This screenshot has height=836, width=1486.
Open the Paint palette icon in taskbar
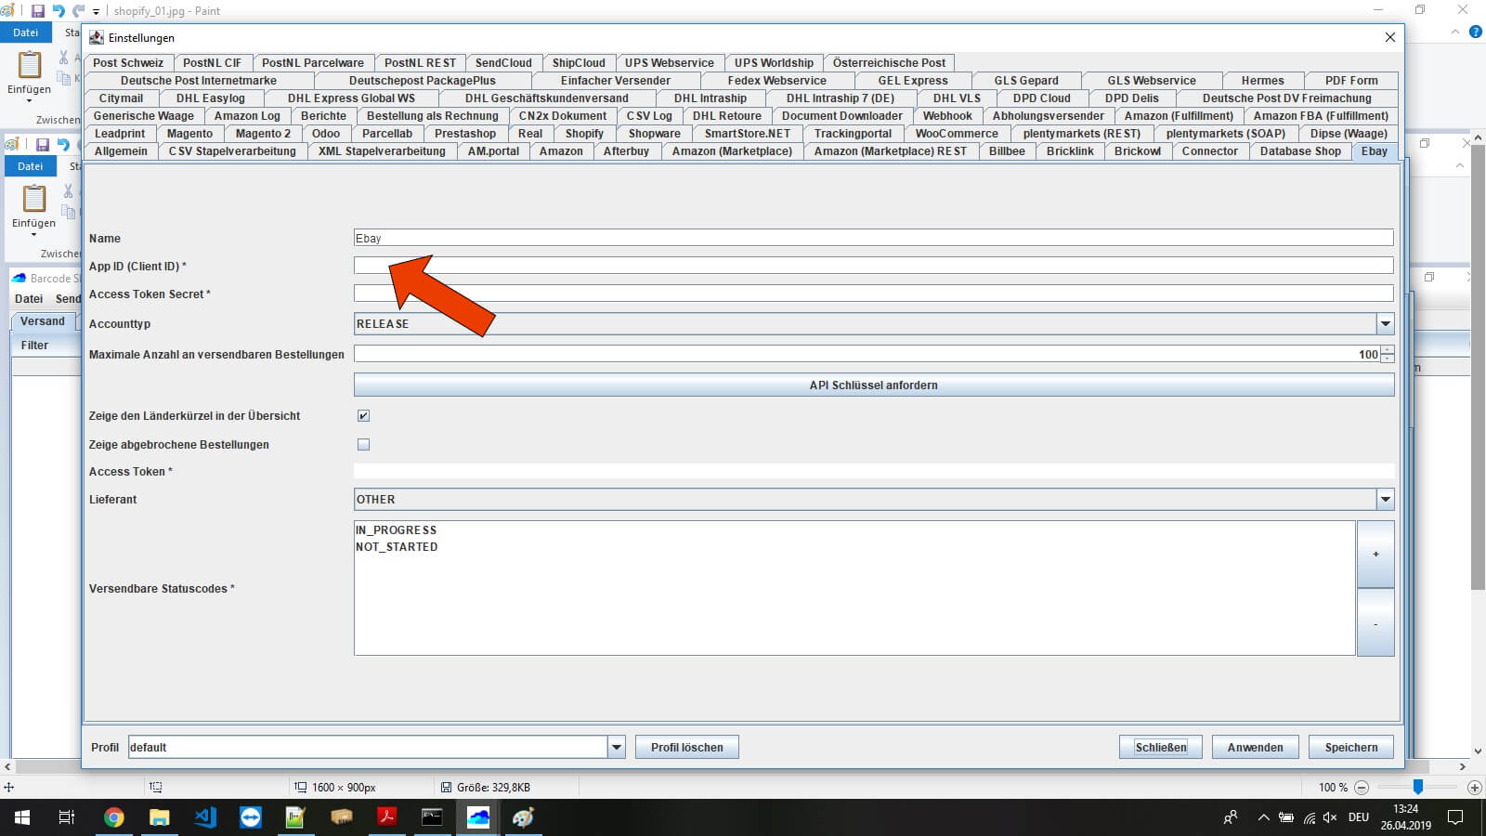pos(523,817)
